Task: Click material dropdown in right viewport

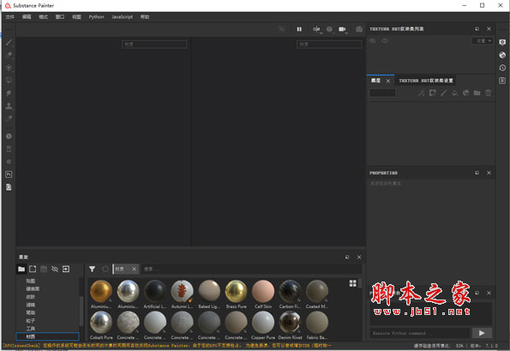Action: pos(329,44)
